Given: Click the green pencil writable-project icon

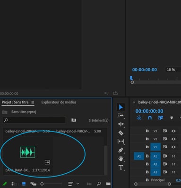Looking at the screenshot, I should tap(5, 184).
